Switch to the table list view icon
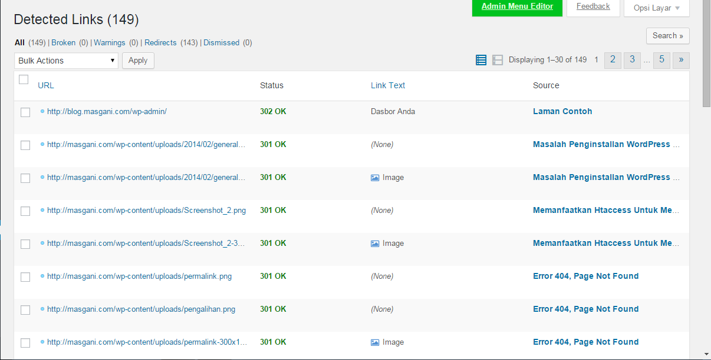This screenshot has height=360, width=711. point(481,60)
